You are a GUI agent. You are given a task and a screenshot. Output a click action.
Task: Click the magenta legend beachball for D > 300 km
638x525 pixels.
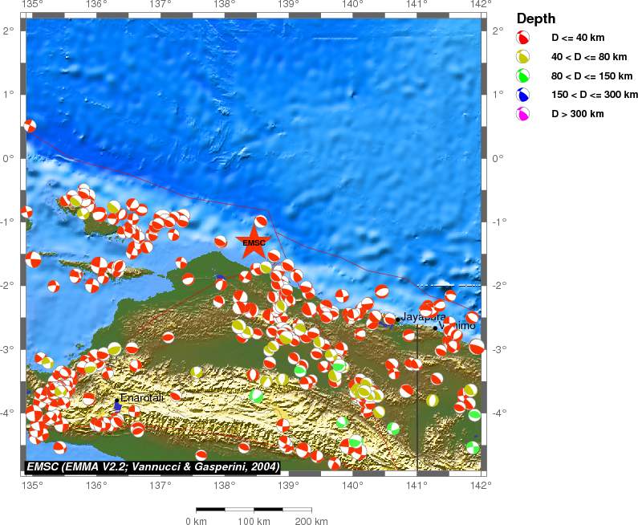point(523,114)
